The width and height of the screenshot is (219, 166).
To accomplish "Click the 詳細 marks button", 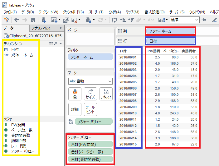I will coord(75,109).
